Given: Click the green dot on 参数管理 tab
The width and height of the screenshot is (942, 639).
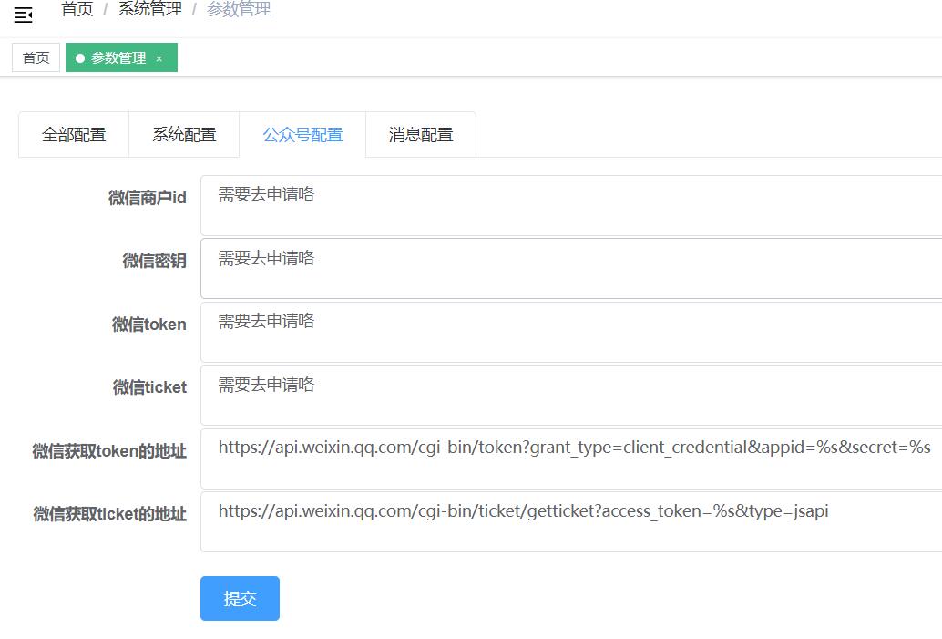Looking at the screenshot, I should point(80,57).
